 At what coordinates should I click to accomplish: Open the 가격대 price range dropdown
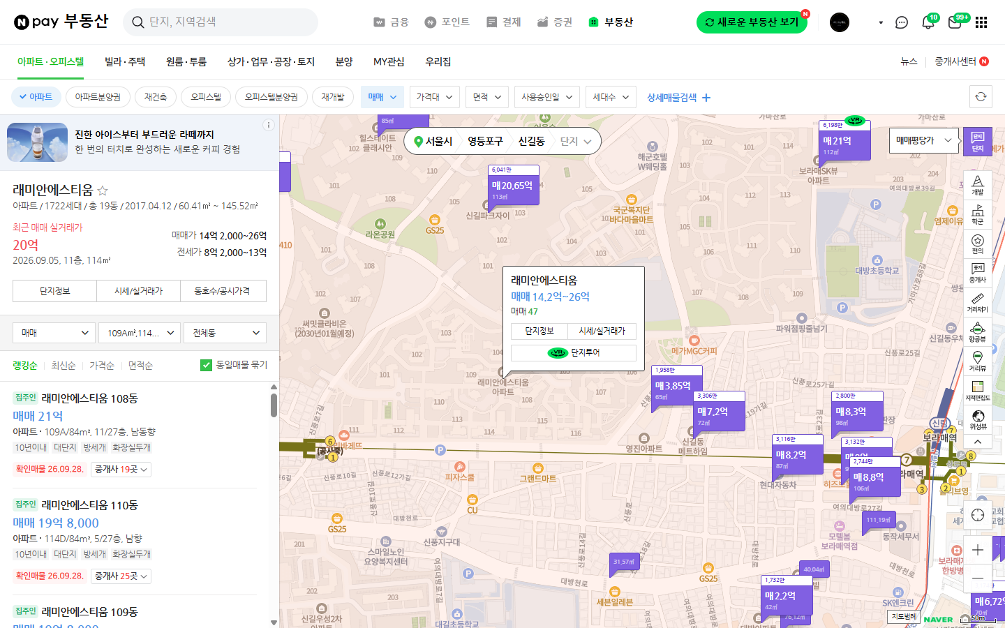(434, 97)
